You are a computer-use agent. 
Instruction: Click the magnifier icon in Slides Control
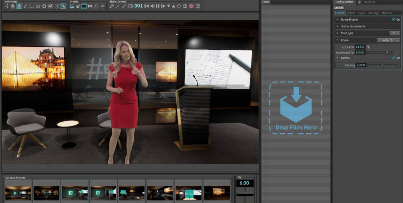coord(112,6)
